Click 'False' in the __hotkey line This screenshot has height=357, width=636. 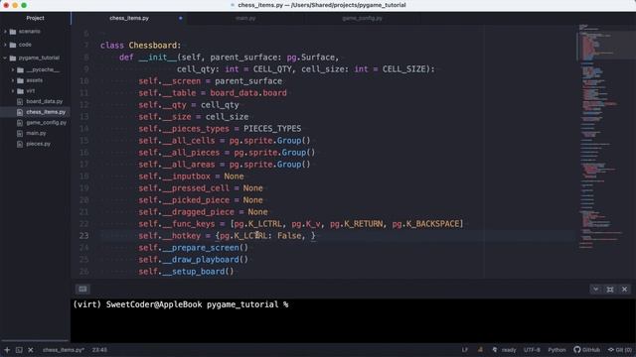coord(289,236)
